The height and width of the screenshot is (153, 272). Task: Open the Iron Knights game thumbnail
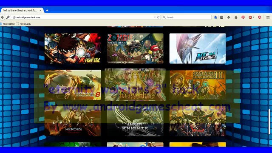[135, 121]
